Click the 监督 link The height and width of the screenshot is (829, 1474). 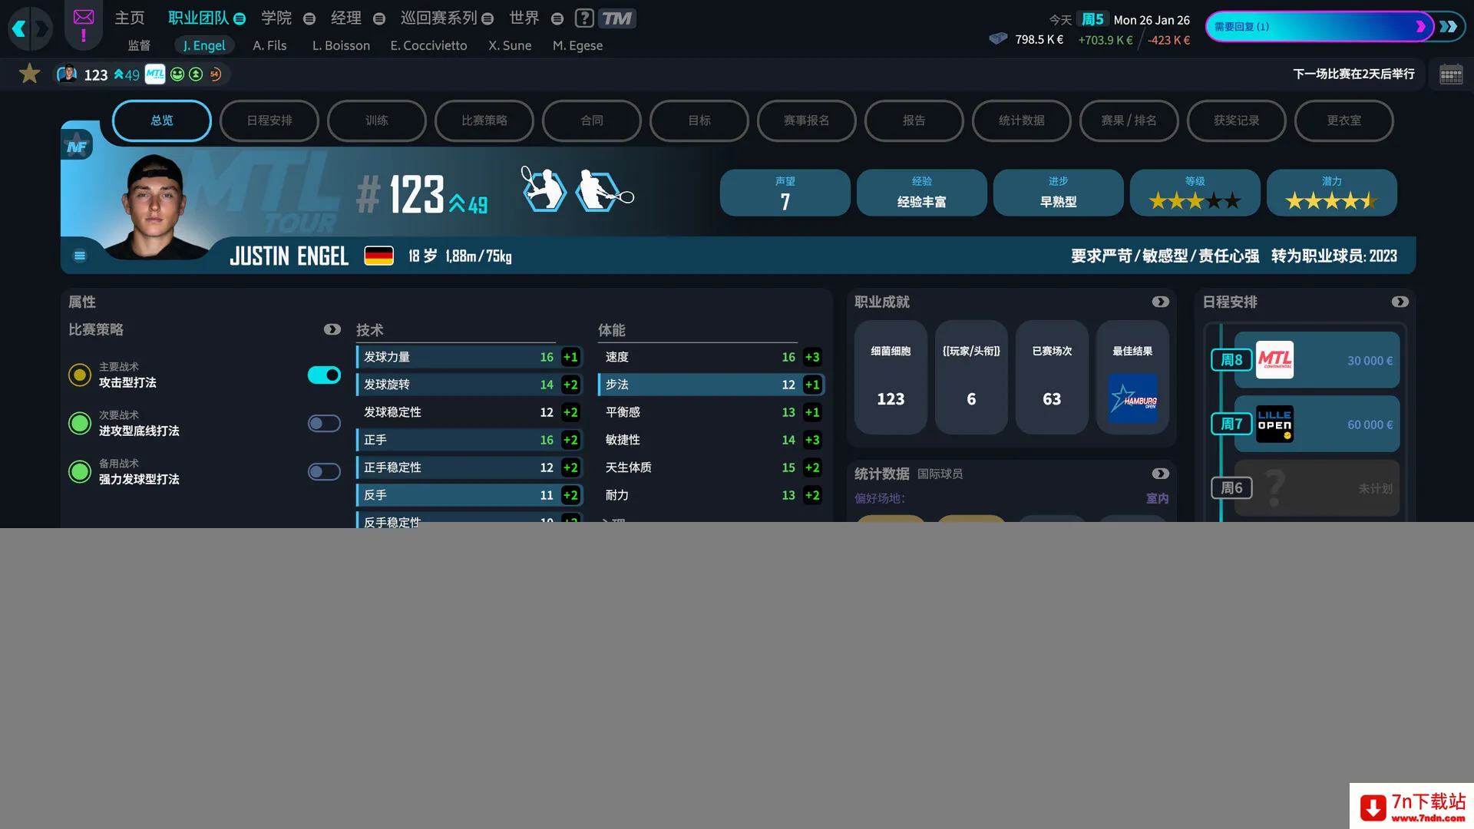(x=139, y=45)
